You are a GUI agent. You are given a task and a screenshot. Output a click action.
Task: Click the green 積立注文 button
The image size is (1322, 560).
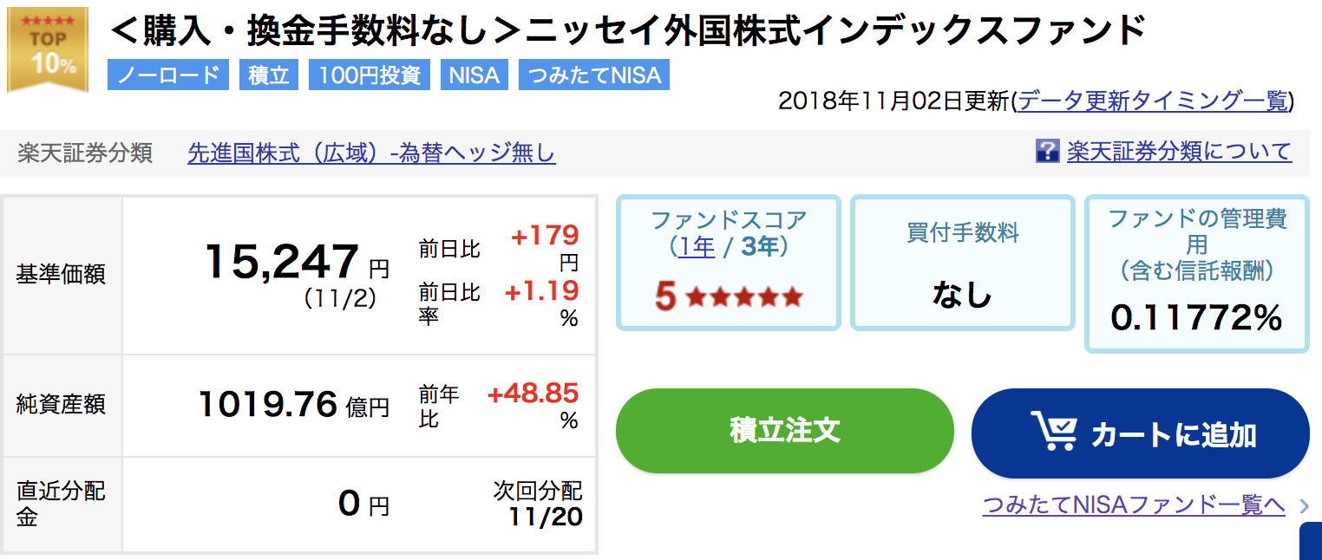pos(785,431)
